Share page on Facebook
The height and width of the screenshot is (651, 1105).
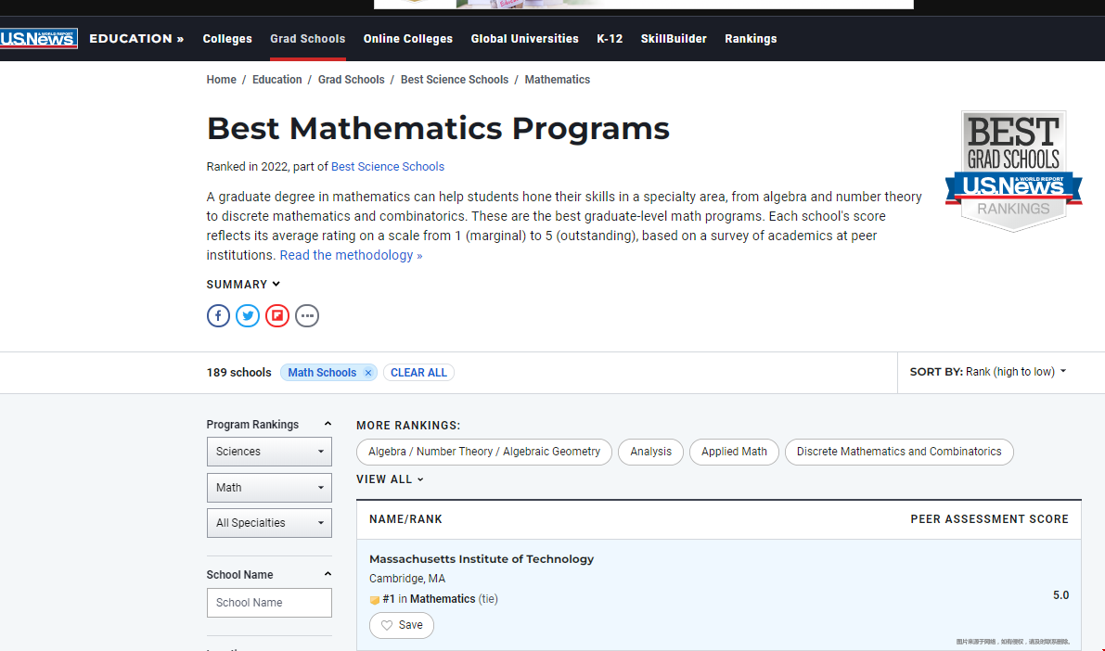click(218, 315)
